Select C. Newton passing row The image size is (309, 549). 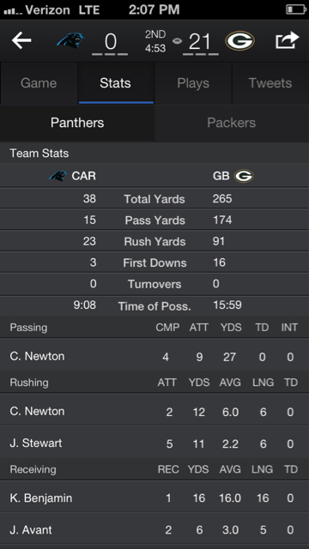pos(154,357)
